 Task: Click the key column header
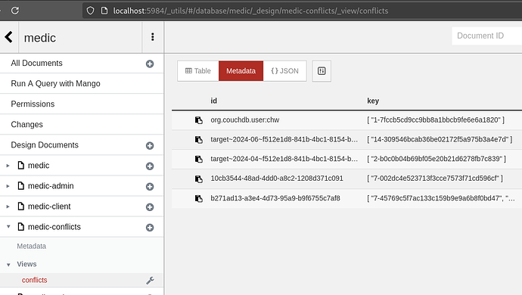point(373,101)
